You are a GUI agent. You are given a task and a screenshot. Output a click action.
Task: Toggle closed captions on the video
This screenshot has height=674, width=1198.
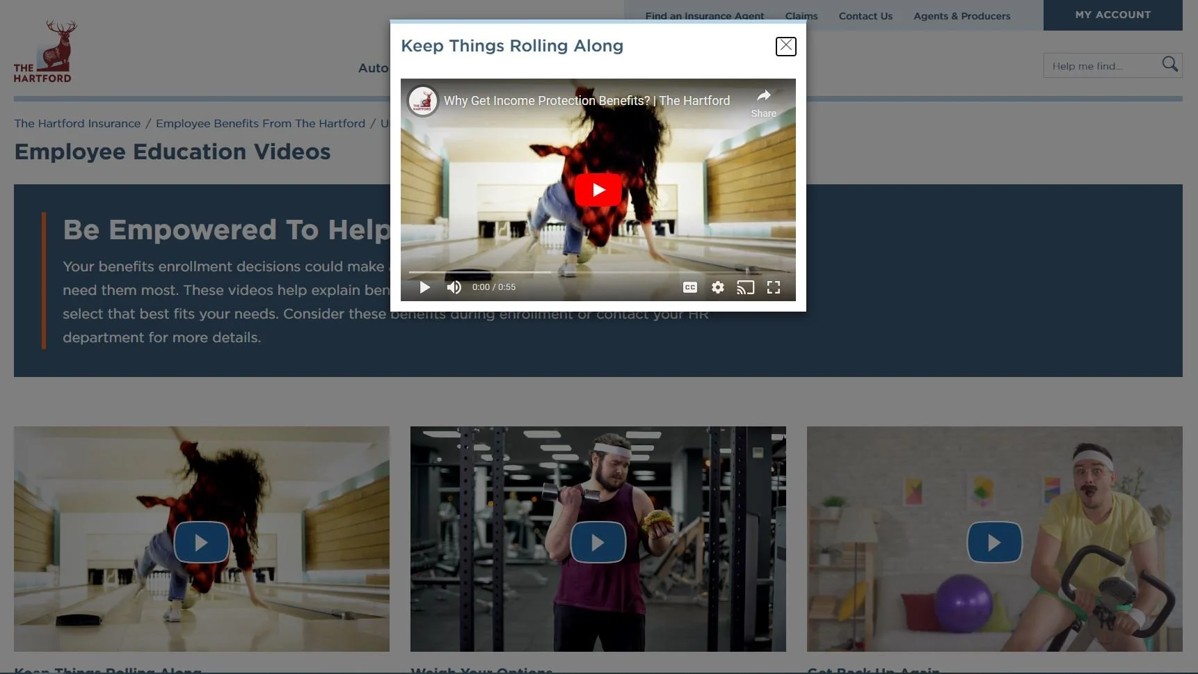pyautogui.click(x=690, y=287)
